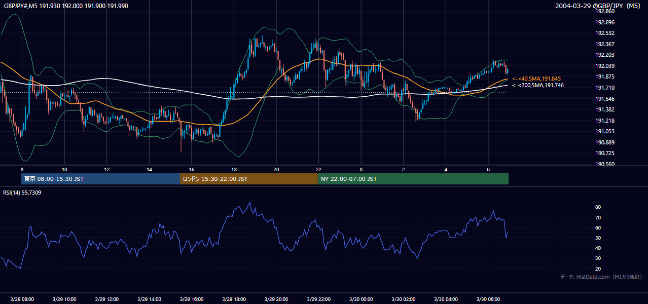Click the 3/30 04:00 time label
Image resolution: width=648 pixels, height=304 pixels.
pos(446,299)
